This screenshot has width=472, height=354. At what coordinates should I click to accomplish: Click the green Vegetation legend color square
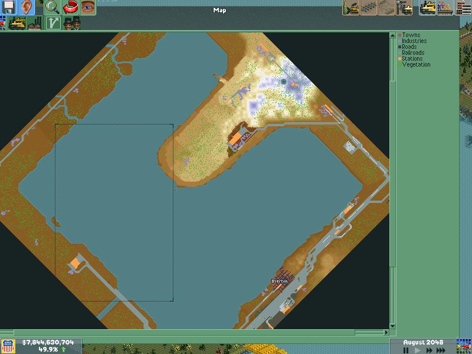tap(400, 65)
